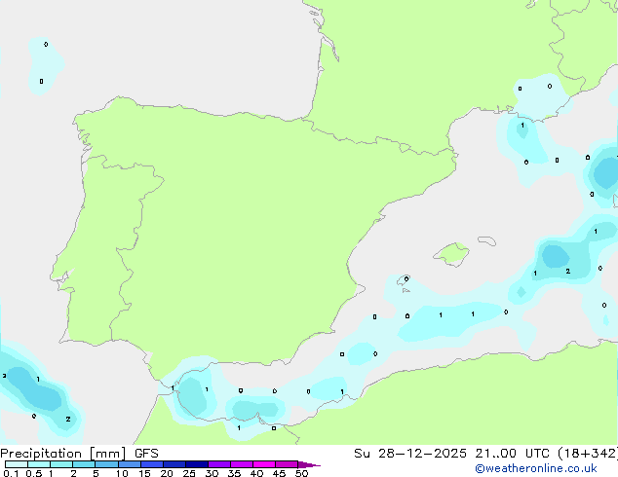Viewport: 618px width, 477px height.
Task: Click the 'Su 28-12-2025' date text
Action: (x=410, y=454)
